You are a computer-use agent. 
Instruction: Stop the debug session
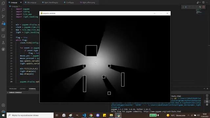(203, 7)
